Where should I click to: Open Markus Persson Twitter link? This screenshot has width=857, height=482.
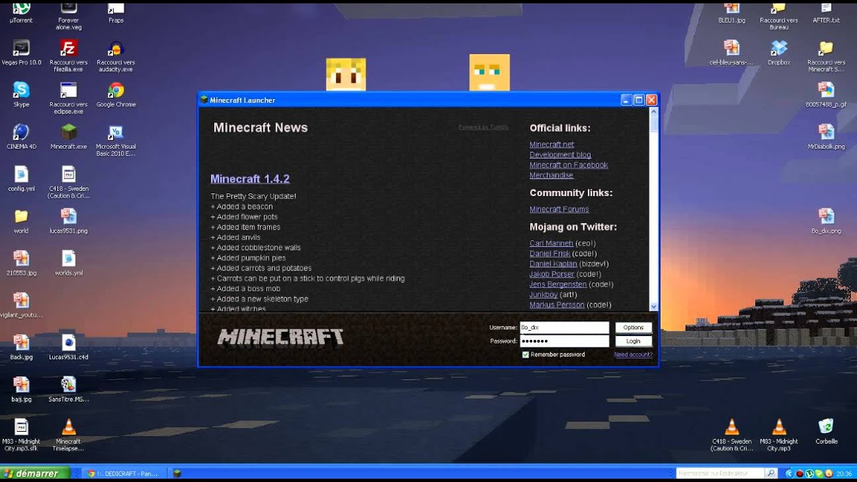coord(557,305)
